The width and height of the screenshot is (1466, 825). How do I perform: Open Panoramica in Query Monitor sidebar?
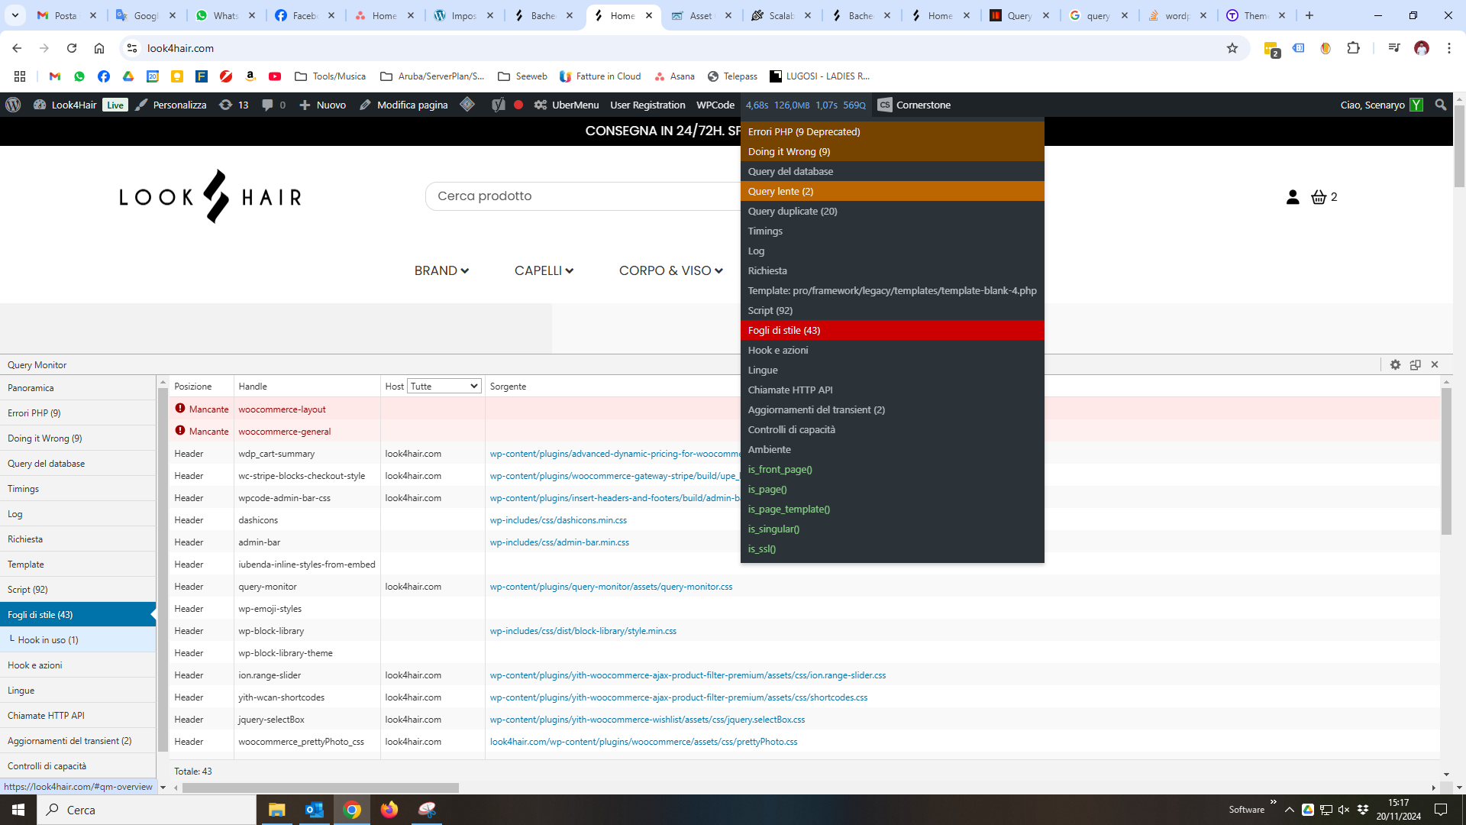coord(78,387)
